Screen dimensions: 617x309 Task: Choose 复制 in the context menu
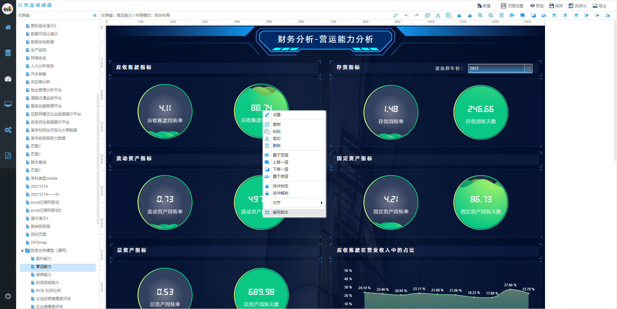tap(294, 124)
